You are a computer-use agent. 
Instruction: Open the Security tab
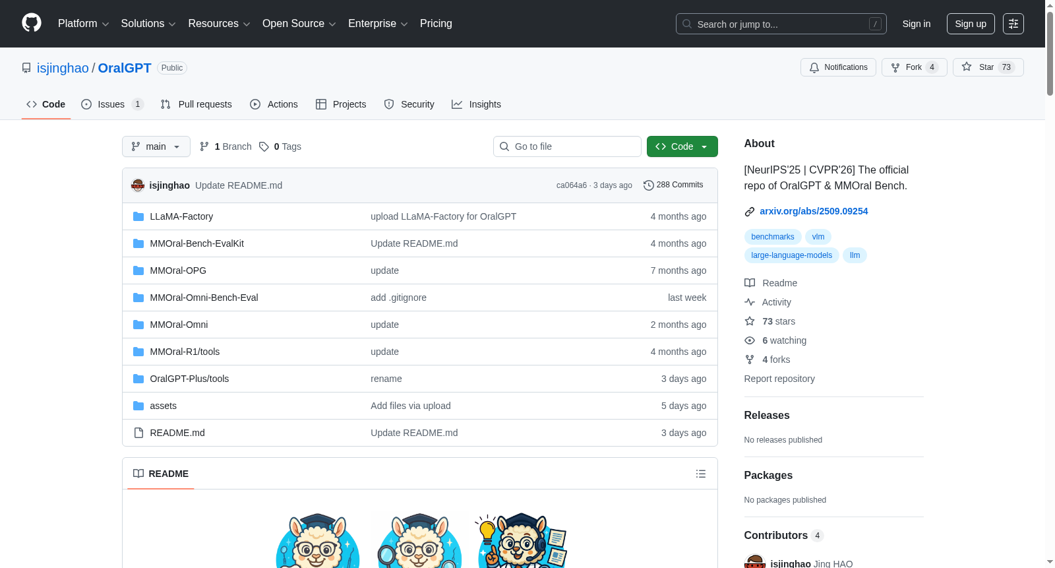pos(409,104)
